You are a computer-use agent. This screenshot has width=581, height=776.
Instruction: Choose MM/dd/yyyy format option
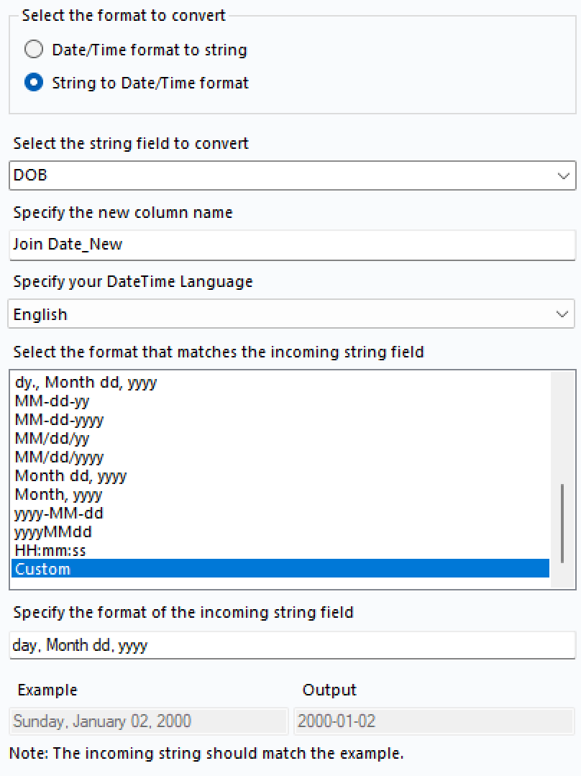[59, 457]
